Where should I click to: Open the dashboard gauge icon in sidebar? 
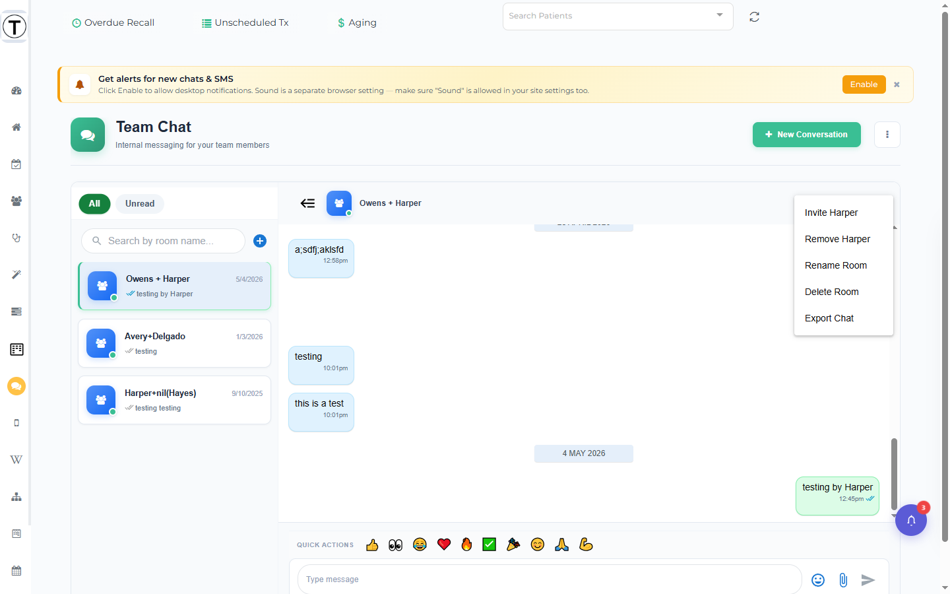pyautogui.click(x=16, y=90)
